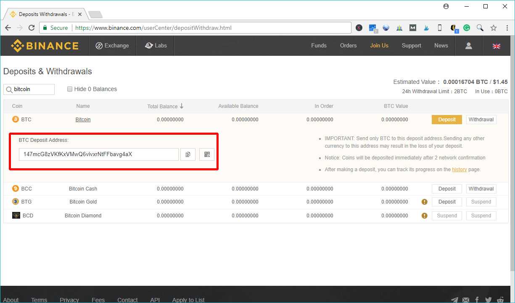Open the Exchange menu
Image resolution: width=515 pixels, height=303 pixels.
pos(112,46)
